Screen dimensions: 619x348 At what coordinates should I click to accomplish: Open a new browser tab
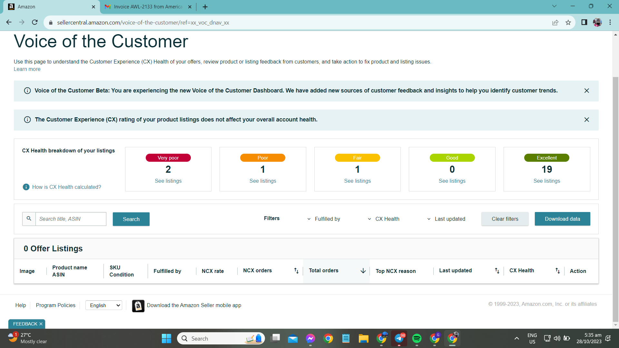205,7
